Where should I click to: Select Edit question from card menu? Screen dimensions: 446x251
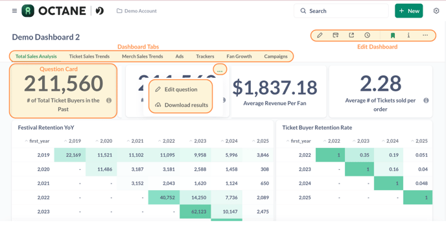click(x=181, y=90)
